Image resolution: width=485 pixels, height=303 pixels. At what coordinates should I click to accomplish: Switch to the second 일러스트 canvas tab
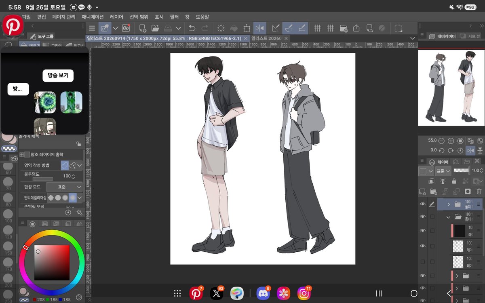266,38
